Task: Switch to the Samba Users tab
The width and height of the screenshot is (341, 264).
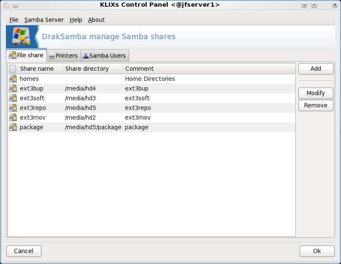Action: tap(105, 56)
